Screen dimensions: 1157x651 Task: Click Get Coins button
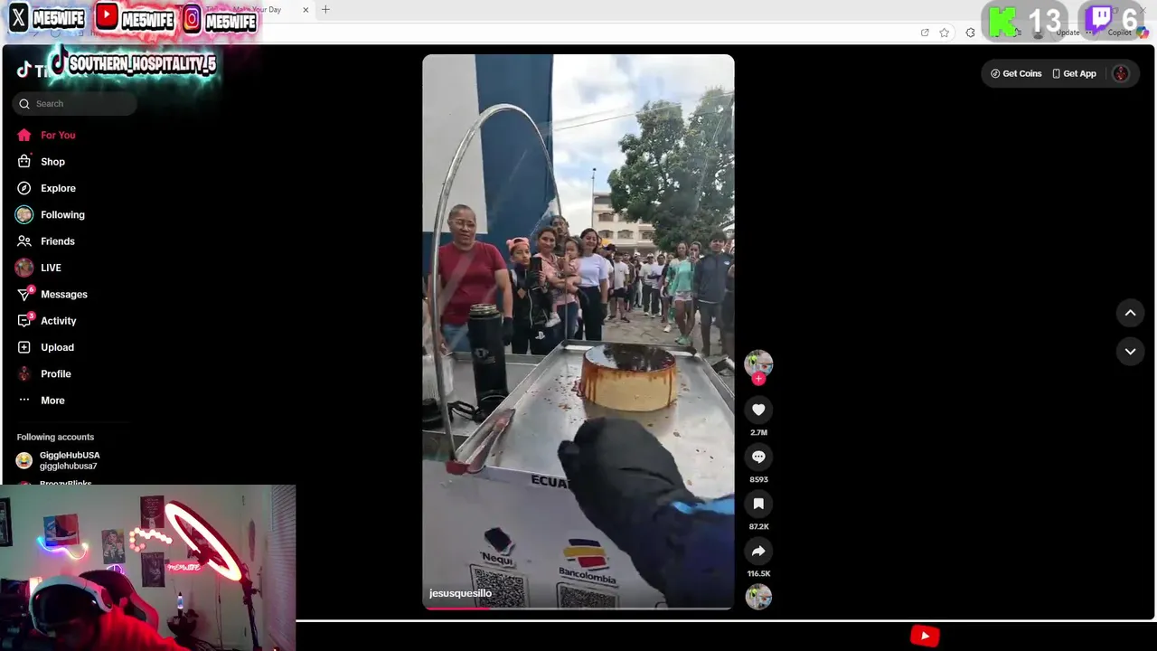click(x=1016, y=73)
